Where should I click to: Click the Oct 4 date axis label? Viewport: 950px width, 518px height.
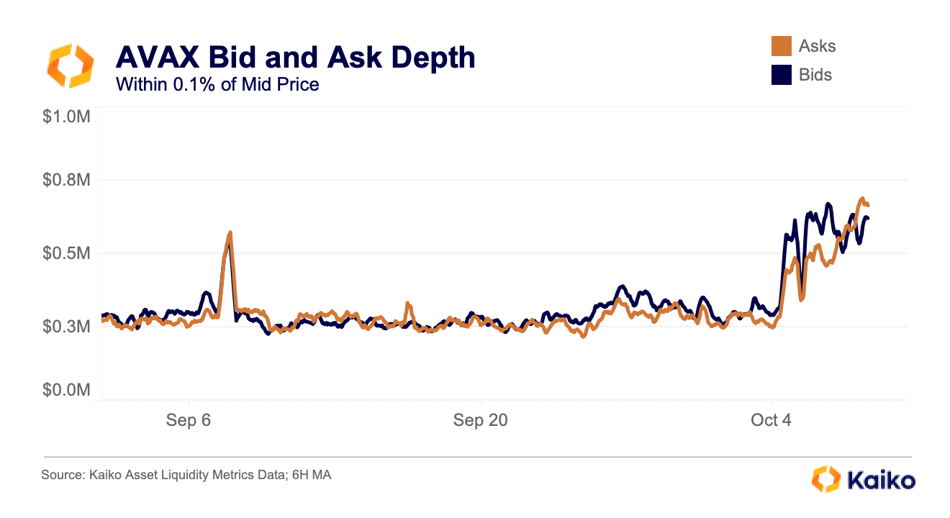(771, 420)
